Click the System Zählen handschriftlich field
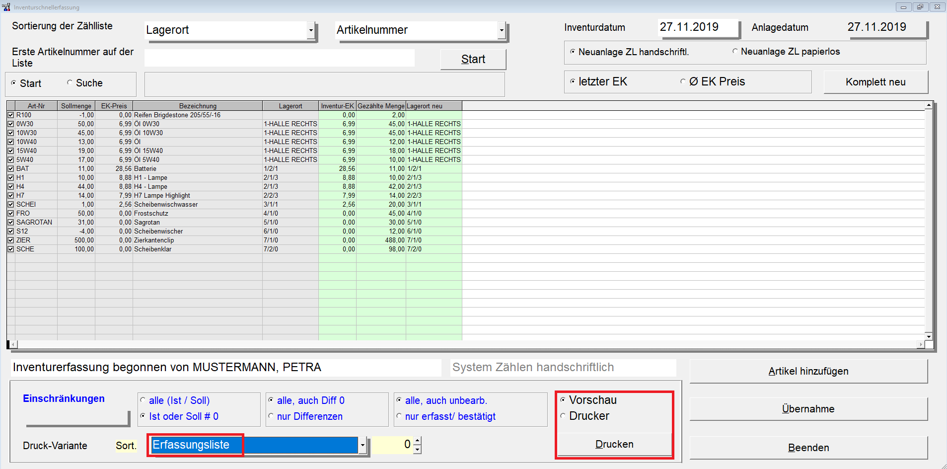The height and width of the screenshot is (469, 947). tap(563, 368)
